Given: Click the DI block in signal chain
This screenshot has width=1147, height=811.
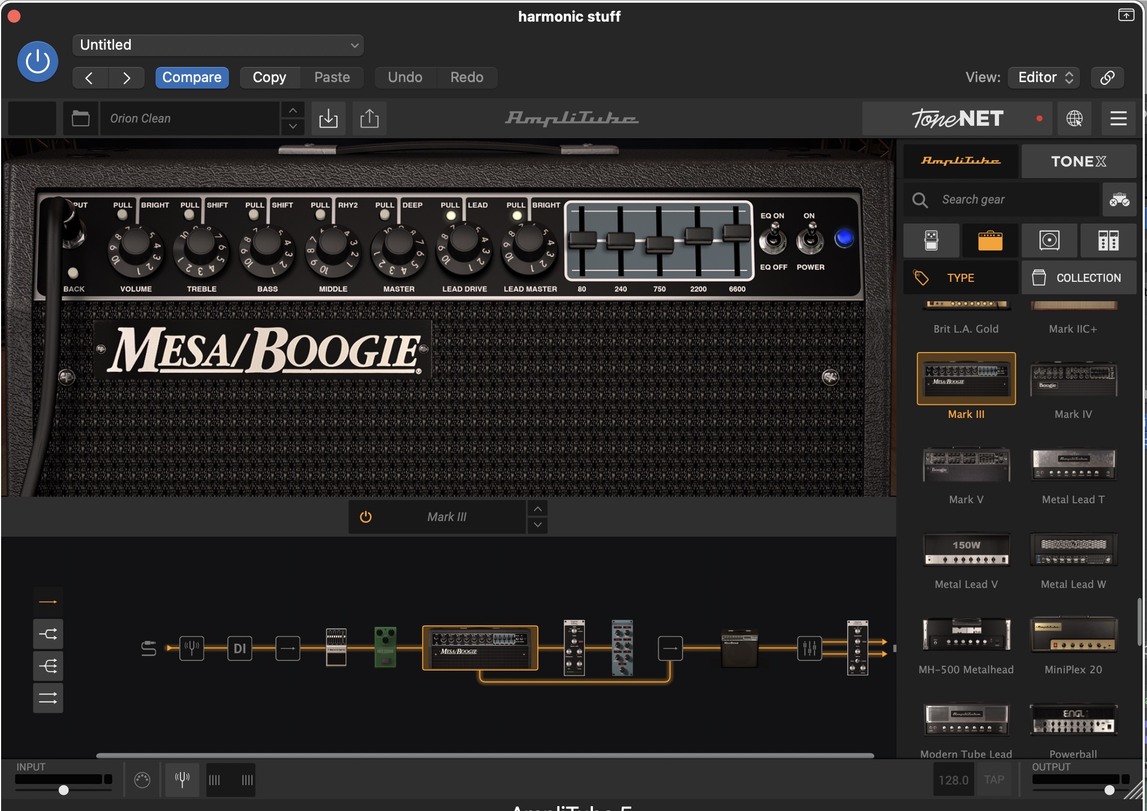Looking at the screenshot, I should (239, 648).
